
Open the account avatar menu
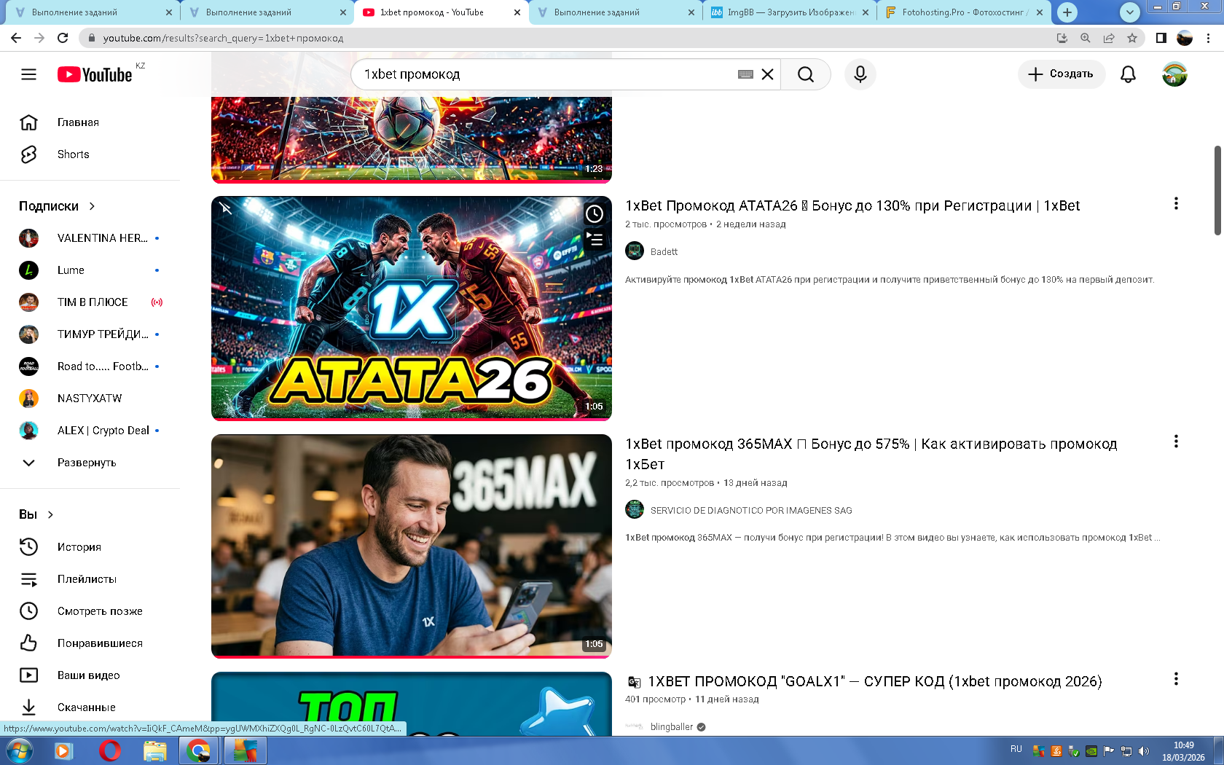point(1174,74)
